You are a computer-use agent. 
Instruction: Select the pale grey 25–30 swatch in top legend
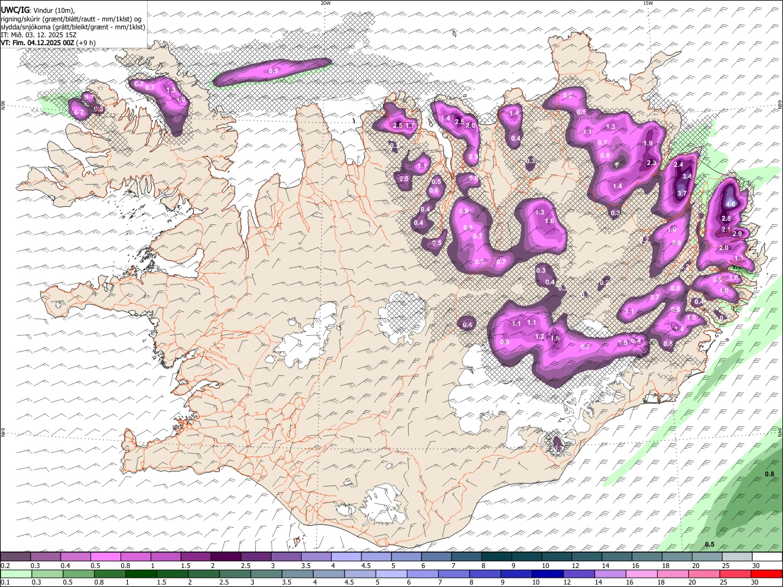738,557
